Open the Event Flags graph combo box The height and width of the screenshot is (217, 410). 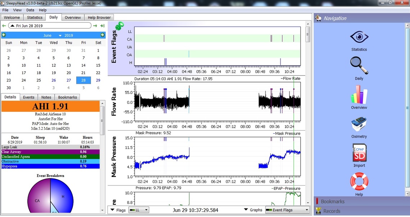287,210
